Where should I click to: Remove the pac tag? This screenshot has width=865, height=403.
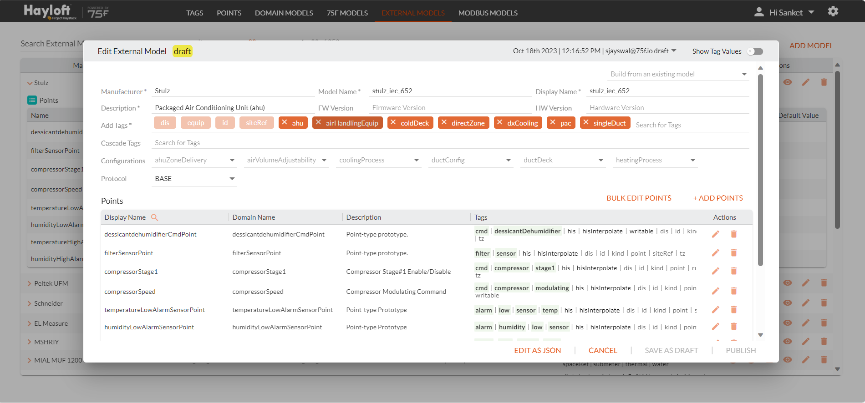point(553,122)
